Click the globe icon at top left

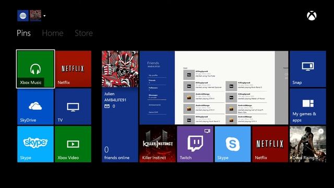pos(23,16)
